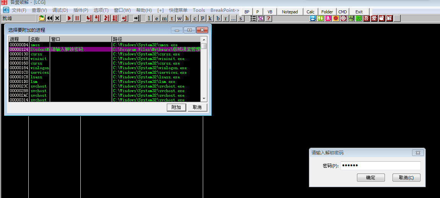Click the red Pause icon

(77, 18)
